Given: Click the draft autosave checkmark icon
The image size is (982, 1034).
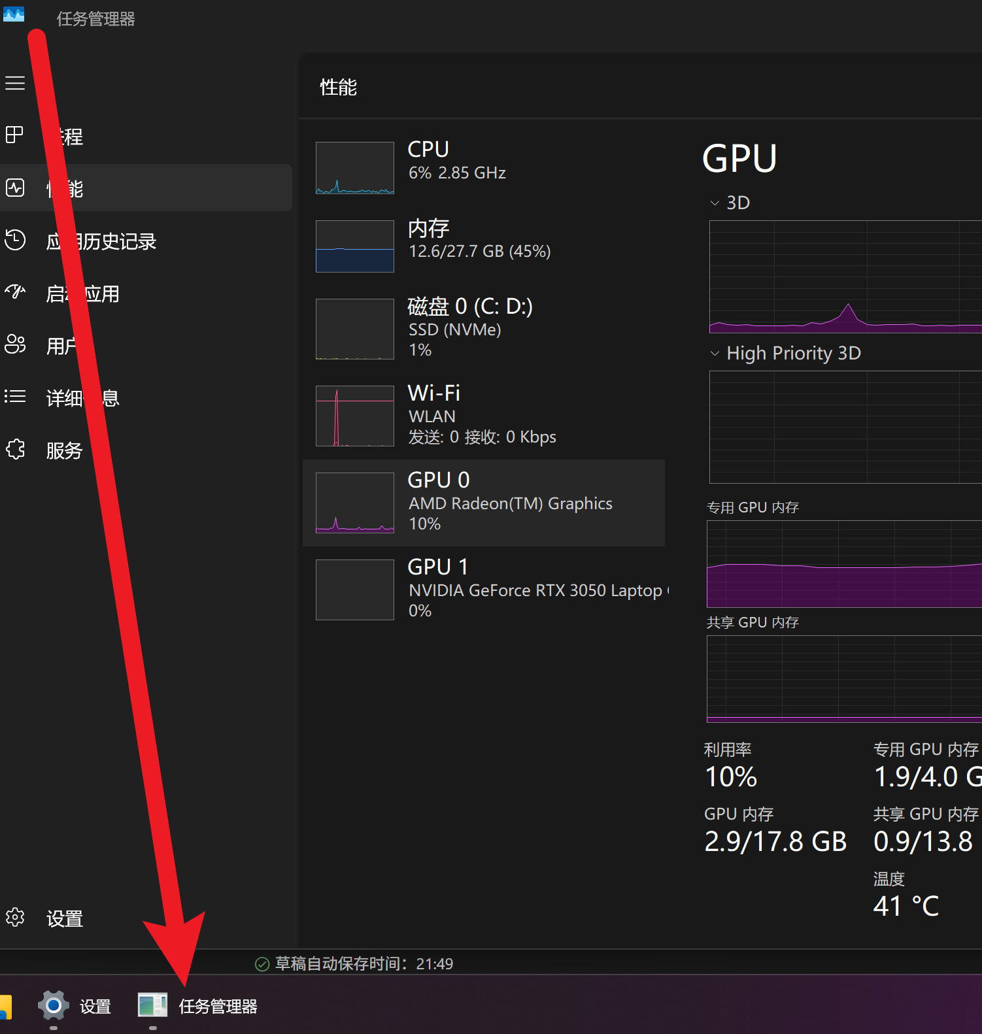Looking at the screenshot, I should coord(262,964).
